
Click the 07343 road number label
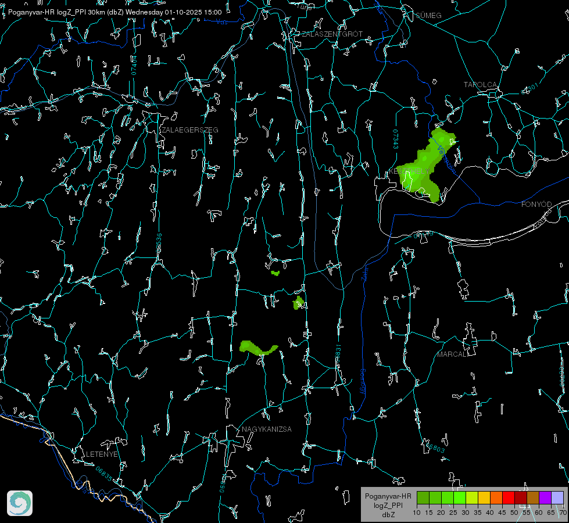tap(396, 139)
